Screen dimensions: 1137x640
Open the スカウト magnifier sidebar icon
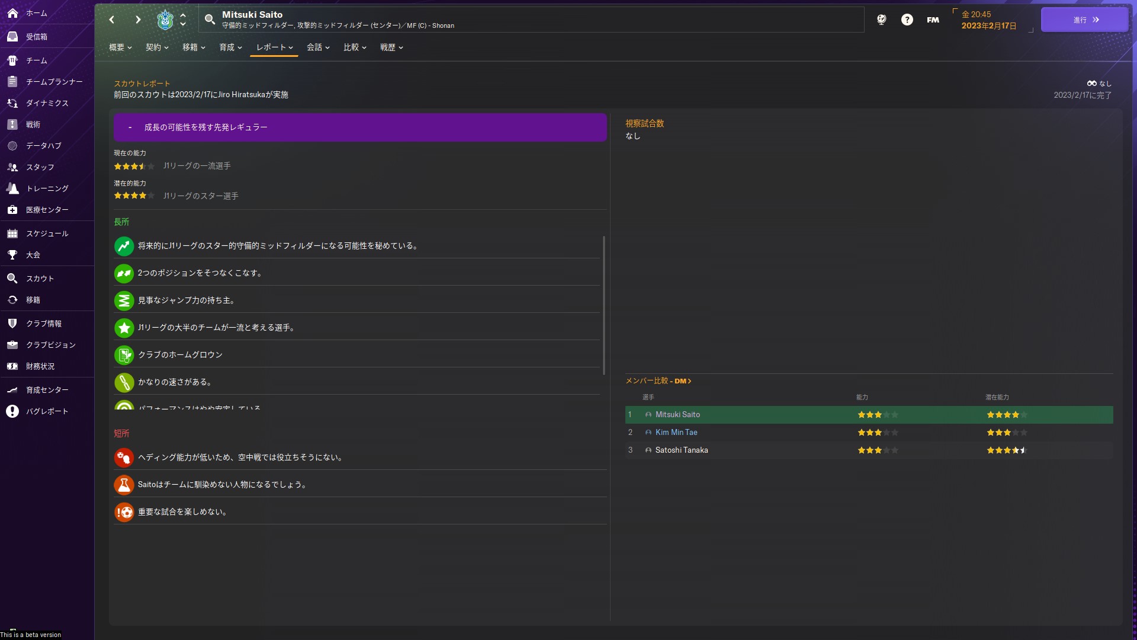12,279
